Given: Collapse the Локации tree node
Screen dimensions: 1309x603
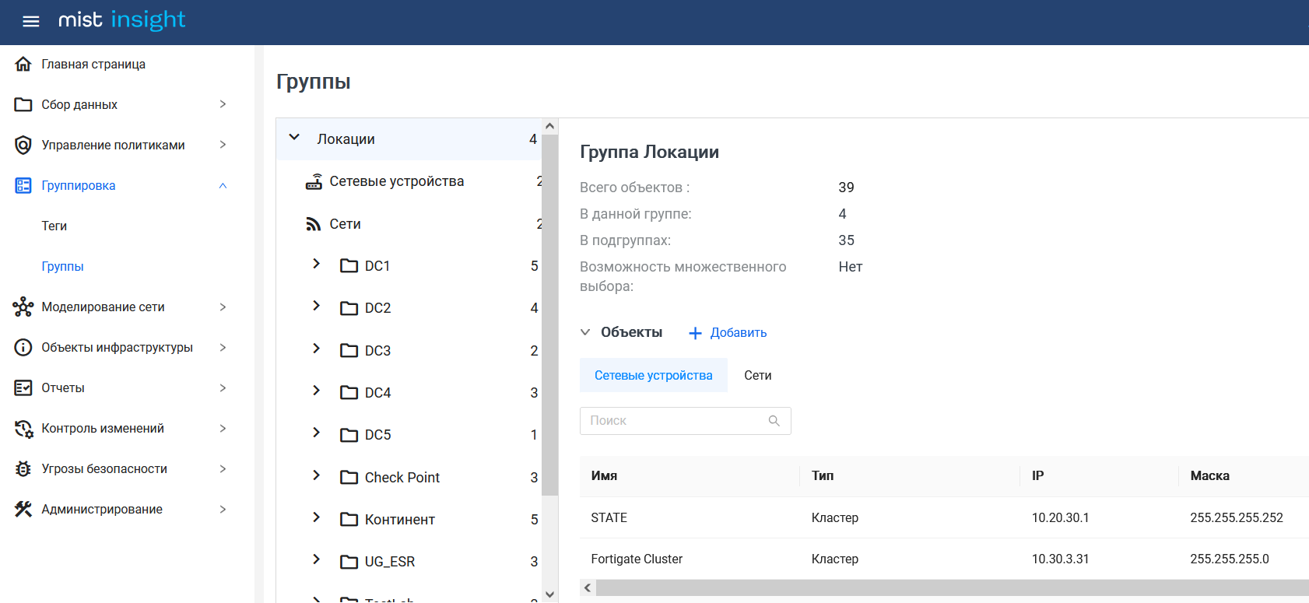Looking at the screenshot, I should tap(294, 138).
